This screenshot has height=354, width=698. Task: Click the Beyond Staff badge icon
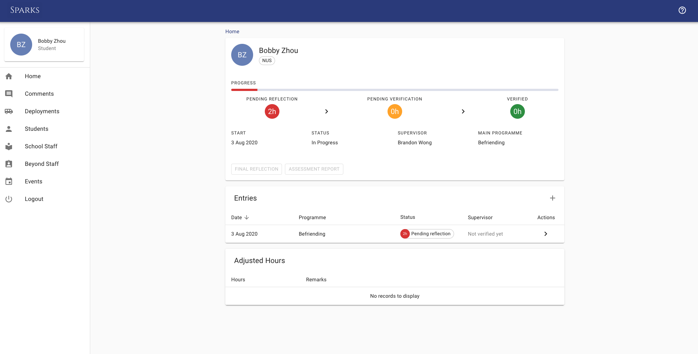(9, 164)
